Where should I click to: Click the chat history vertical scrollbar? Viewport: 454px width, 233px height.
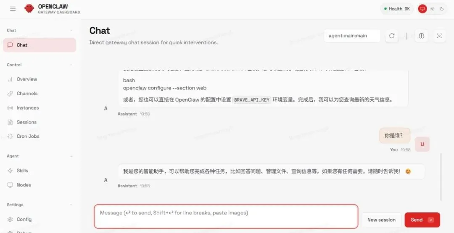pos(441,177)
